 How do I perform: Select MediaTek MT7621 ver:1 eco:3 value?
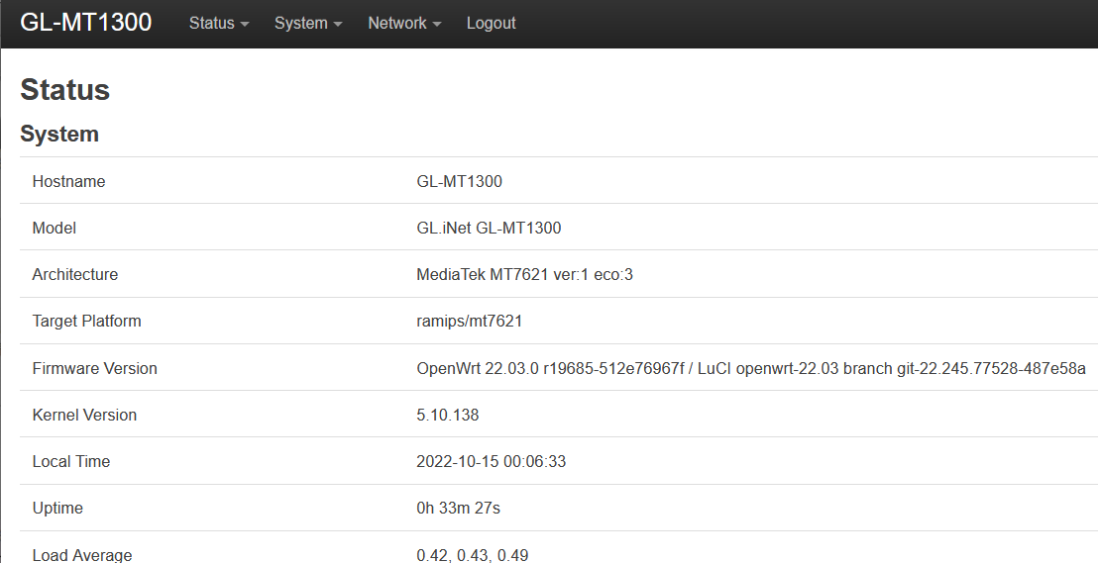tap(524, 274)
